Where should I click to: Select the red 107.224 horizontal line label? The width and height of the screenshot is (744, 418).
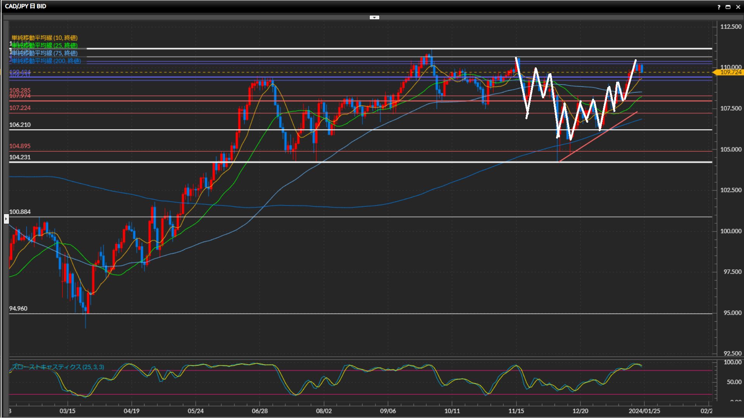[x=20, y=108]
